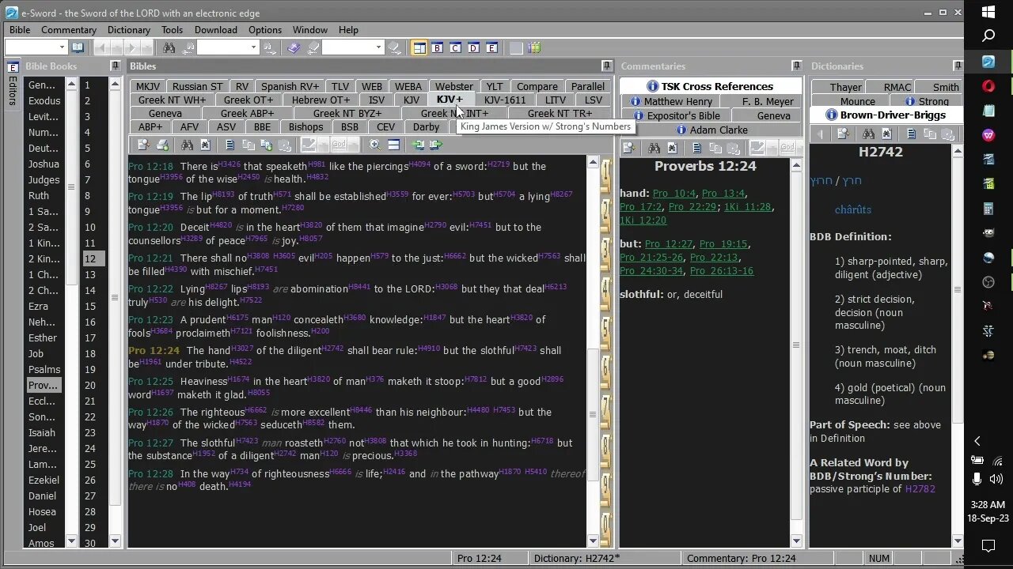The width and height of the screenshot is (1013, 569).
Task: Click the blue lines page icon in Dictionaries toolbar
Action: [911, 134]
